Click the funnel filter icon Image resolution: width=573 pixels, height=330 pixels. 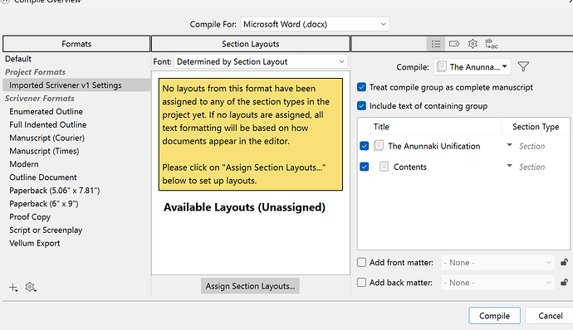click(x=523, y=66)
